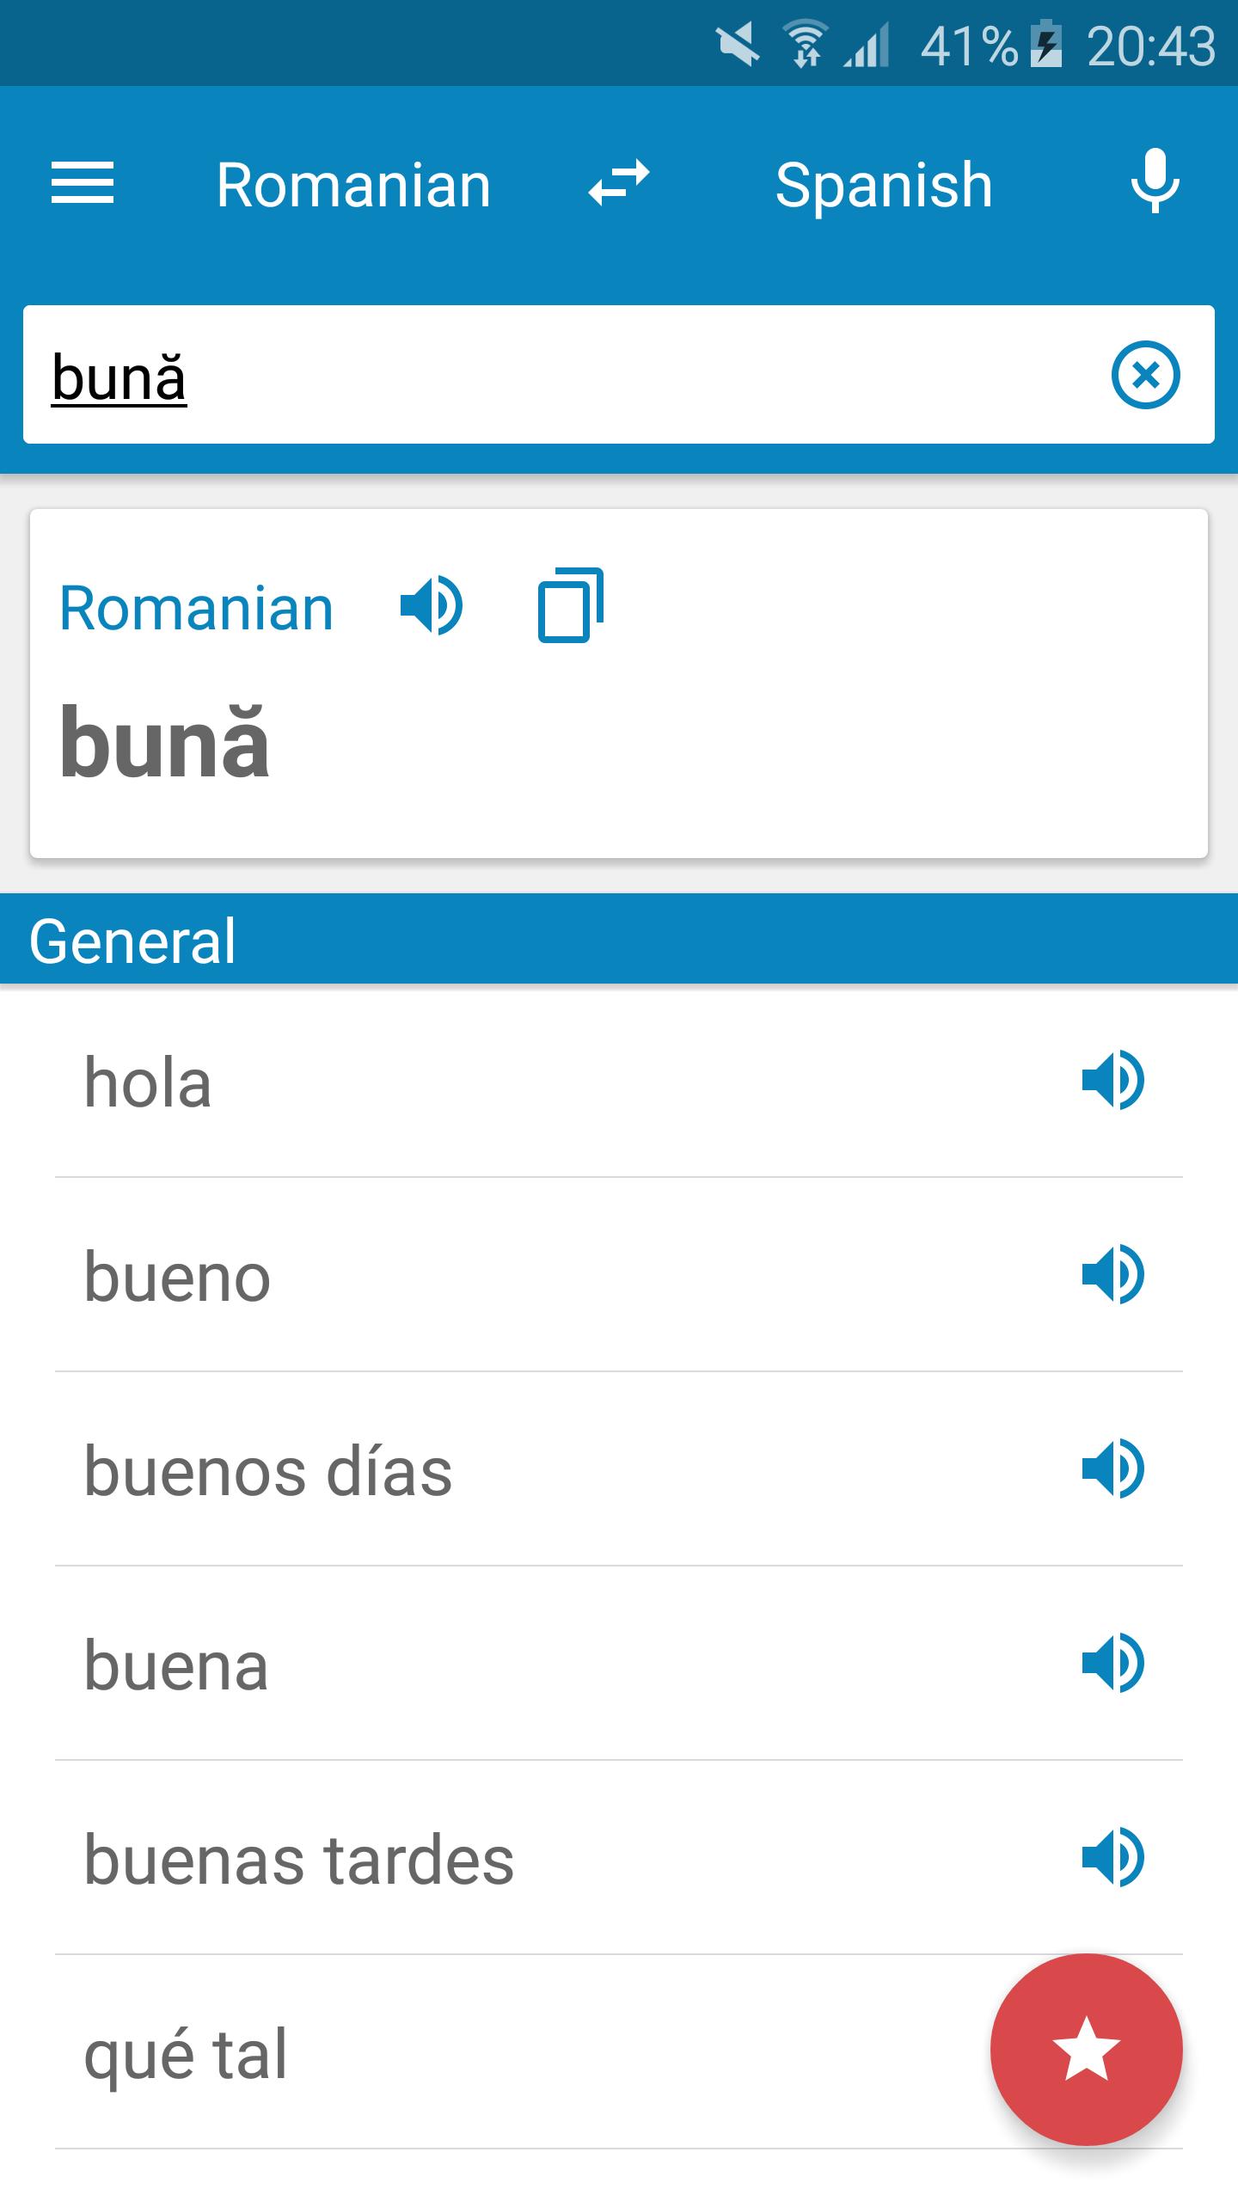
Task: Play audio for translation hola
Action: point(1112,1081)
